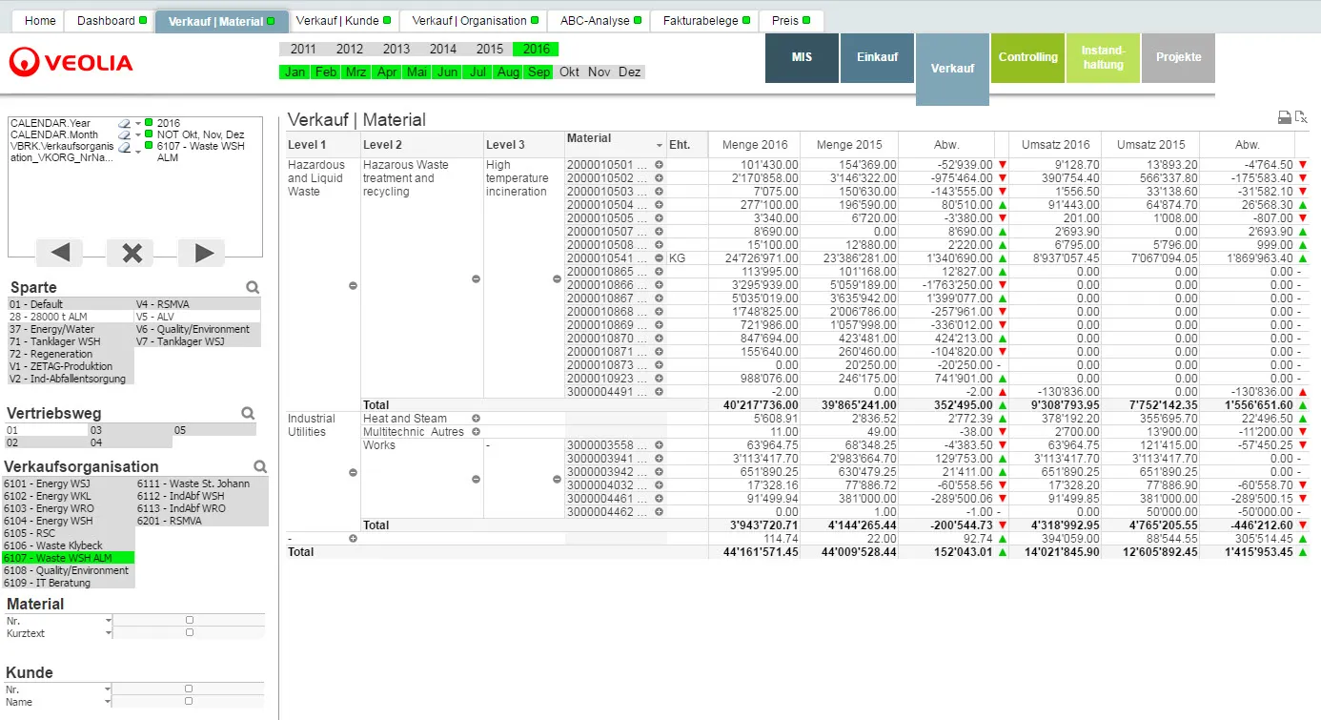1321x720 pixels.
Task: Open the Instandhaltung section
Action: 1103,58
